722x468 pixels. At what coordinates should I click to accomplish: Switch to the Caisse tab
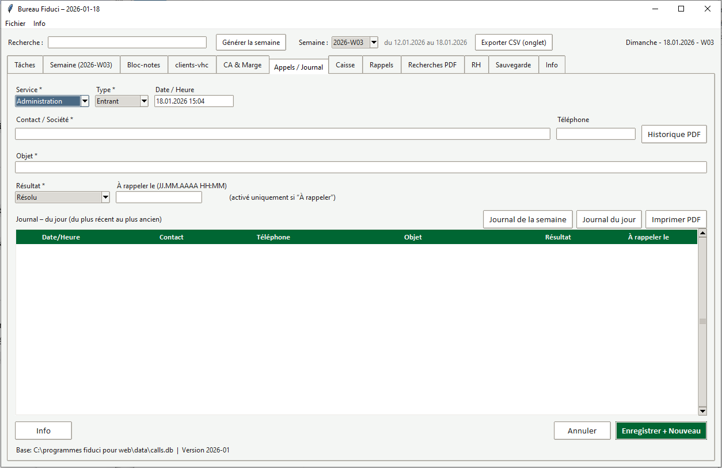click(x=345, y=65)
